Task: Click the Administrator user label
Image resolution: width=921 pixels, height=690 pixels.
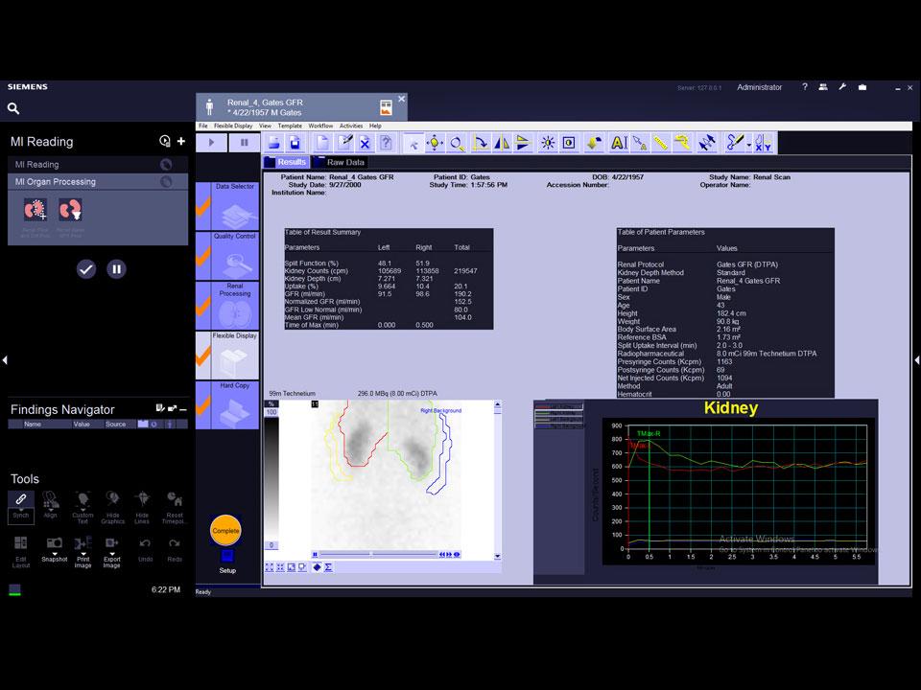Action: 760,87
